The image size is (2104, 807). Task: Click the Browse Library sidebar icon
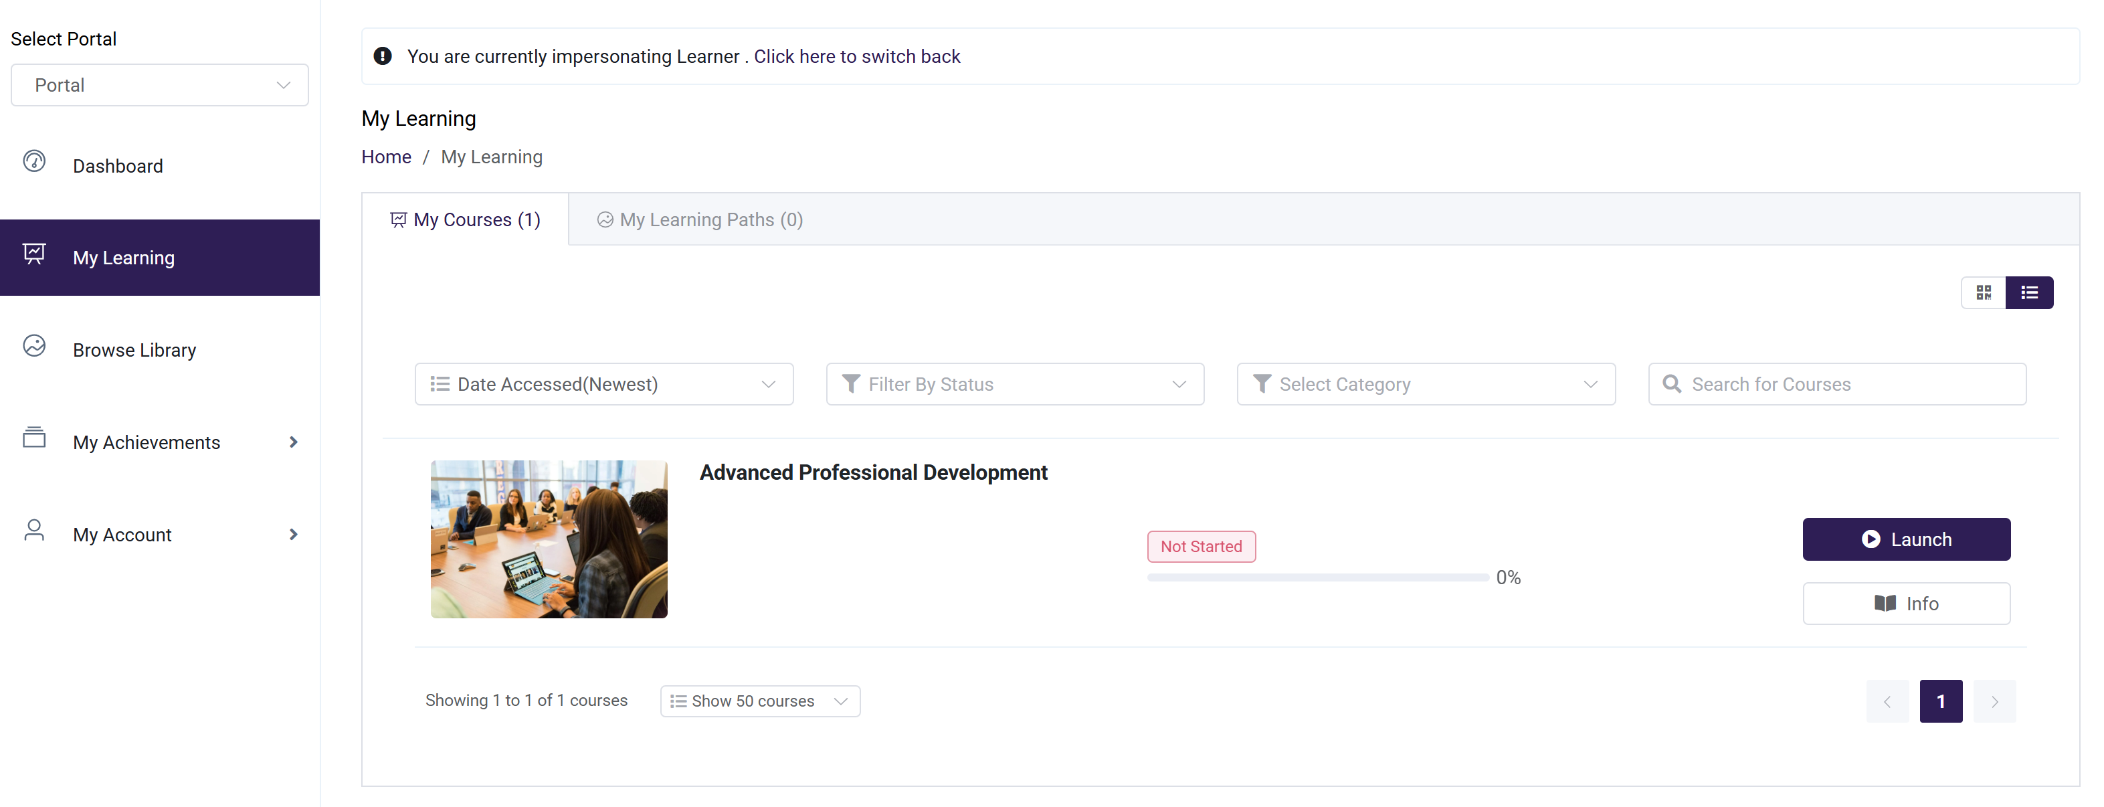[34, 345]
